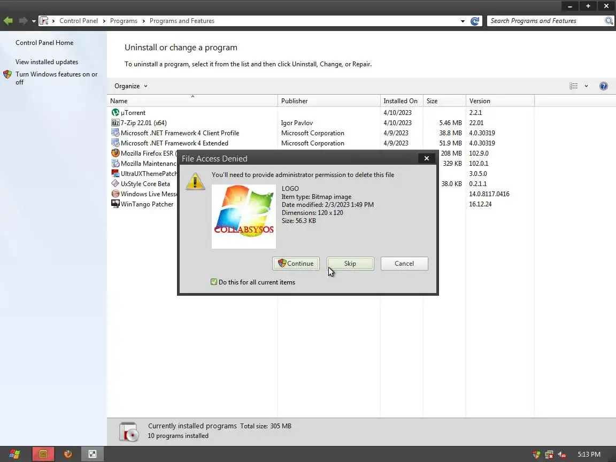Click the network tray icon
The height and width of the screenshot is (462, 616).
549,455
